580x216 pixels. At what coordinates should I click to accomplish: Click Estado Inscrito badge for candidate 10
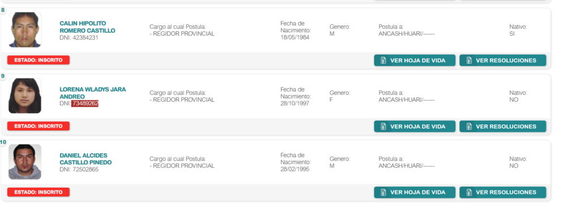coord(39,192)
